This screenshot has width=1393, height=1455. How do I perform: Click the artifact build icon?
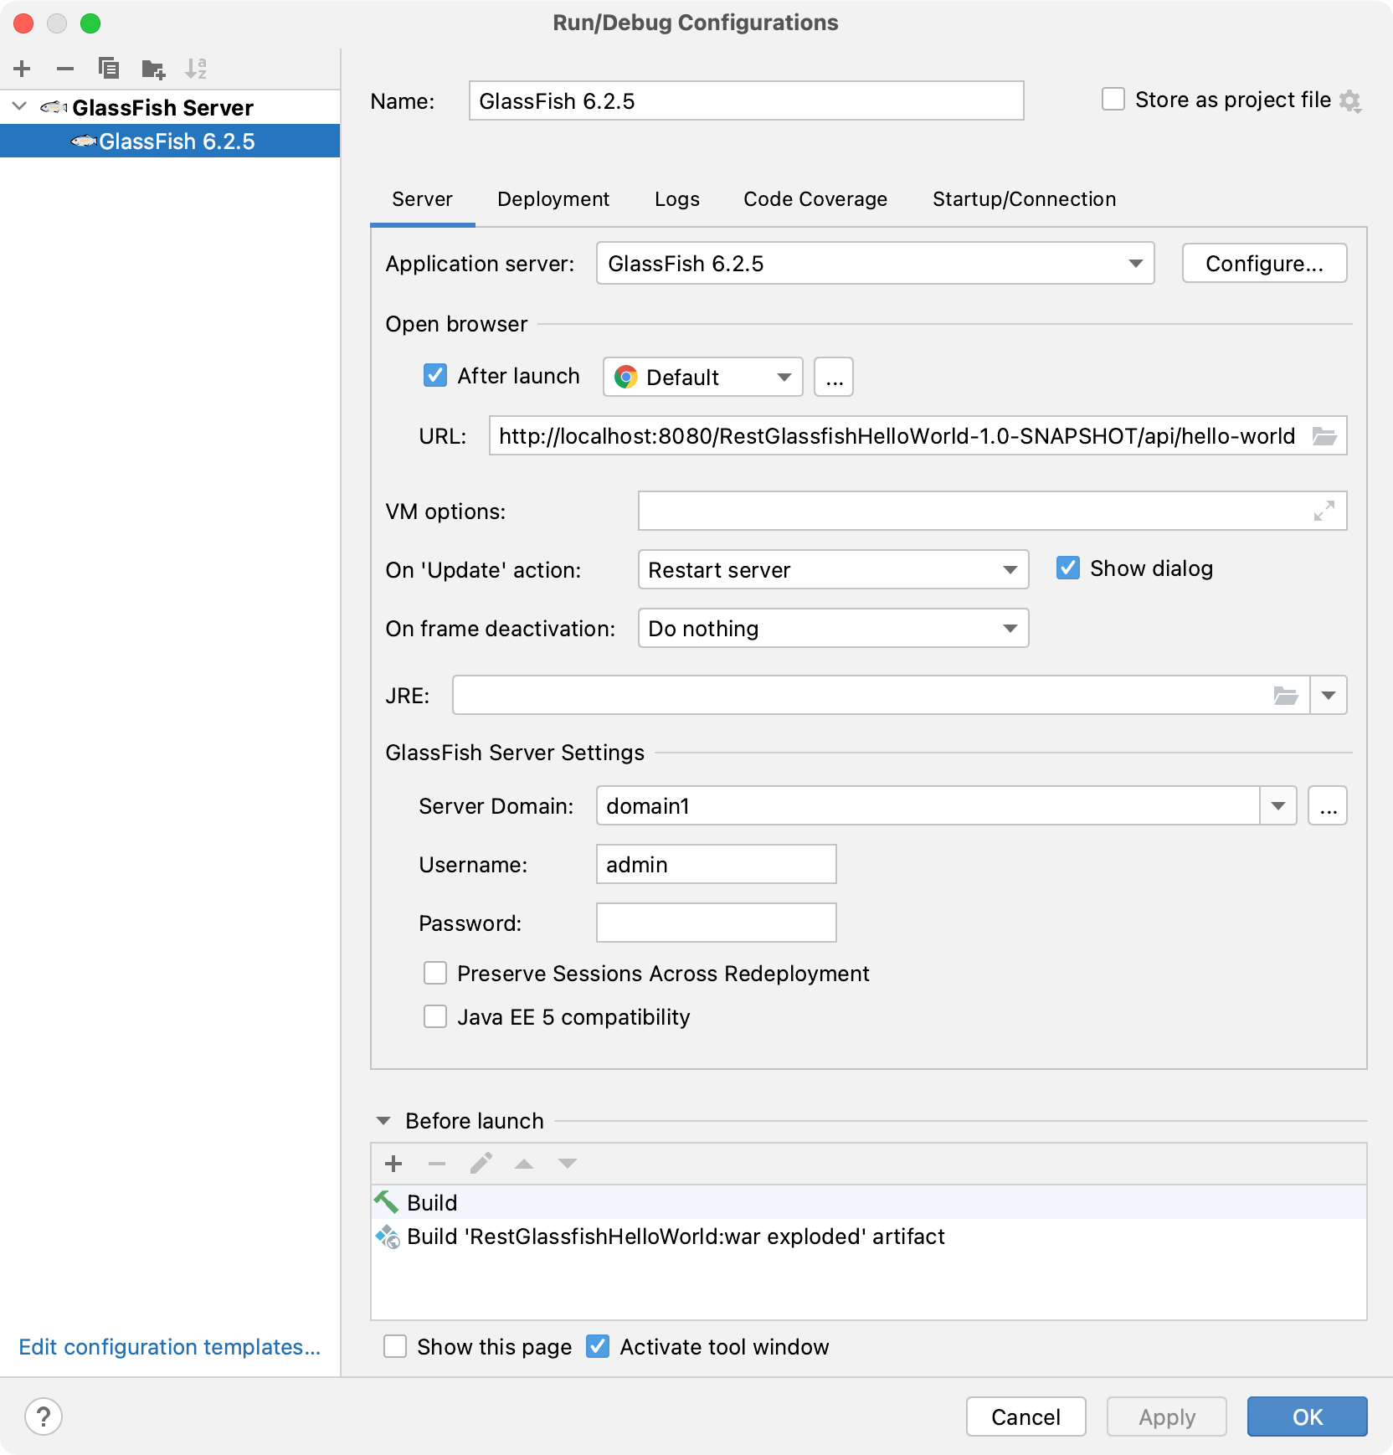(388, 1236)
